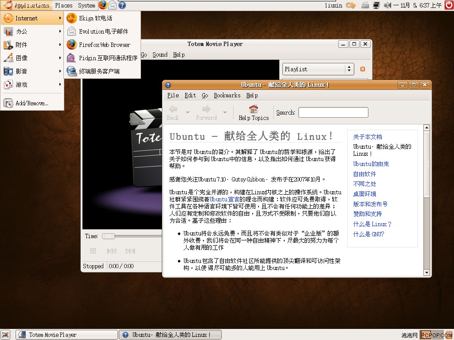Start Firefox Web Browser from submenu
This screenshot has height=340, width=454.
click(102, 45)
